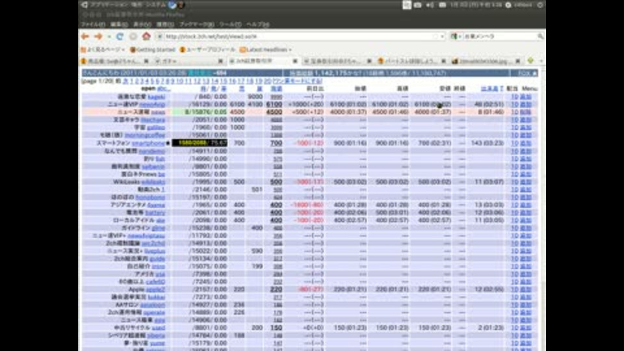Launch the browser icon in the top panel
624x351 pixels.
point(172,5)
